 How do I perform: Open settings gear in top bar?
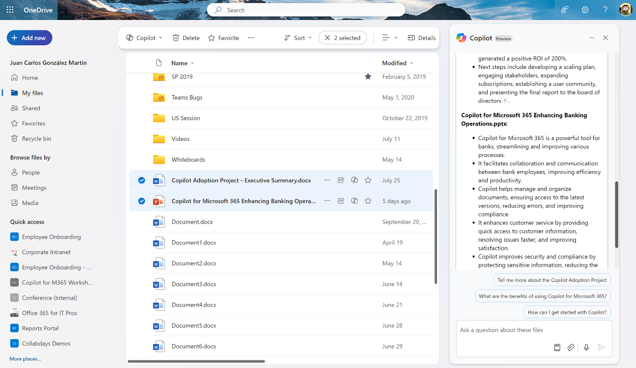pyautogui.click(x=585, y=10)
